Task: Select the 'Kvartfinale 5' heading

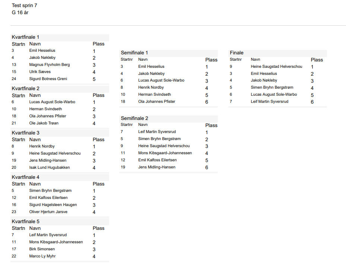Action: (x=25, y=222)
